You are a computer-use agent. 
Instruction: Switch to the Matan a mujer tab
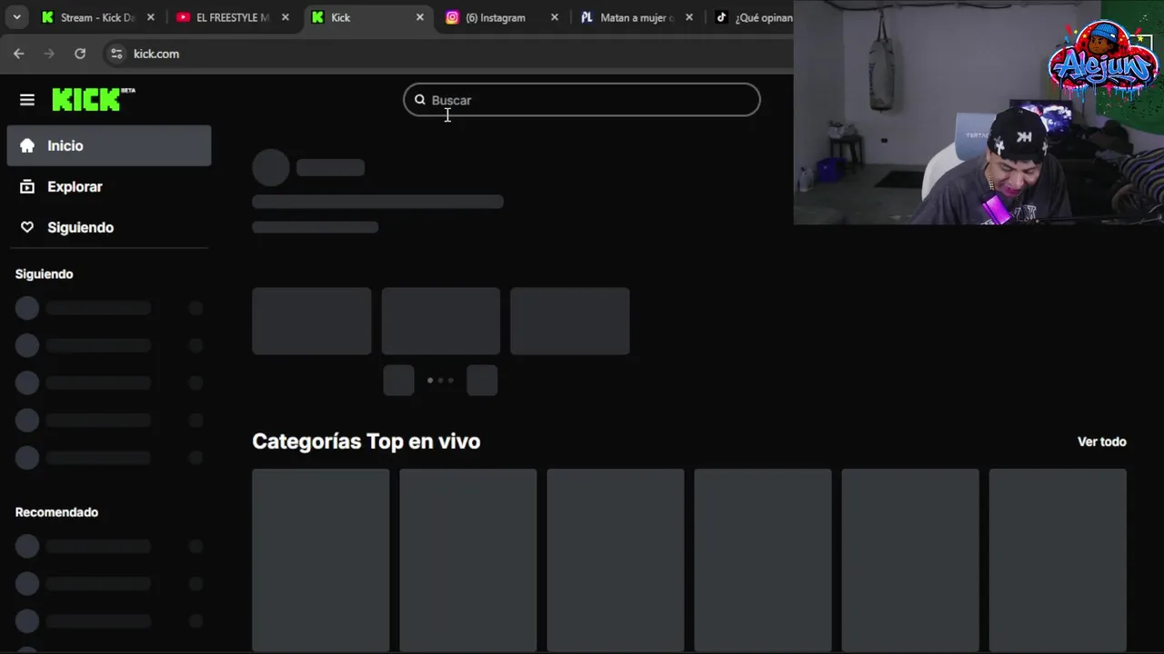(637, 17)
